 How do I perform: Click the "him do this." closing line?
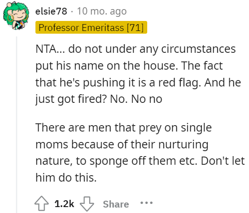pos(66,177)
